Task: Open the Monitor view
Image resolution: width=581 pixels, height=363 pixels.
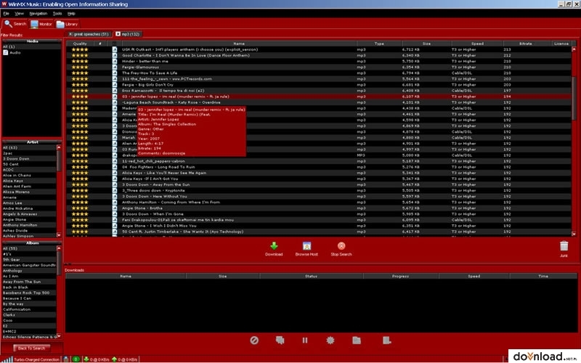Action: click(41, 24)
